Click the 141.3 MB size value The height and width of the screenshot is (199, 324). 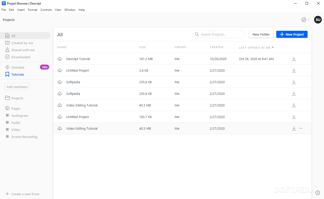coord(146,59)
